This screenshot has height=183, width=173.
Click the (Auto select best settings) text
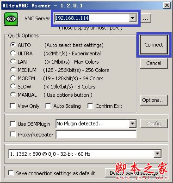tap(74, 45)
